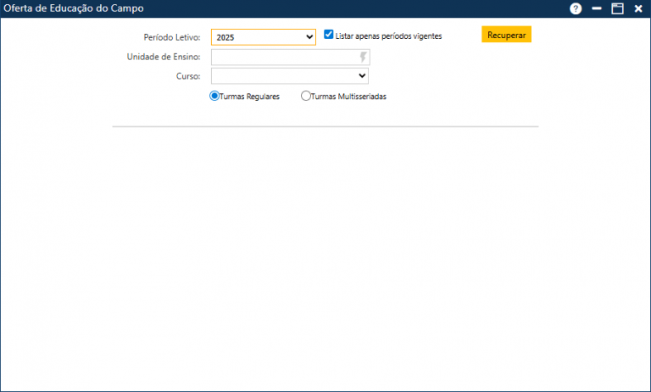The image size is (651, 392).
Task: Expand the Curso dropdown list
Action: (288, 76)
